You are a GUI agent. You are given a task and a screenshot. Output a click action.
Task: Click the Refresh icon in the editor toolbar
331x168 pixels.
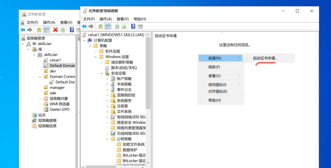117,26
